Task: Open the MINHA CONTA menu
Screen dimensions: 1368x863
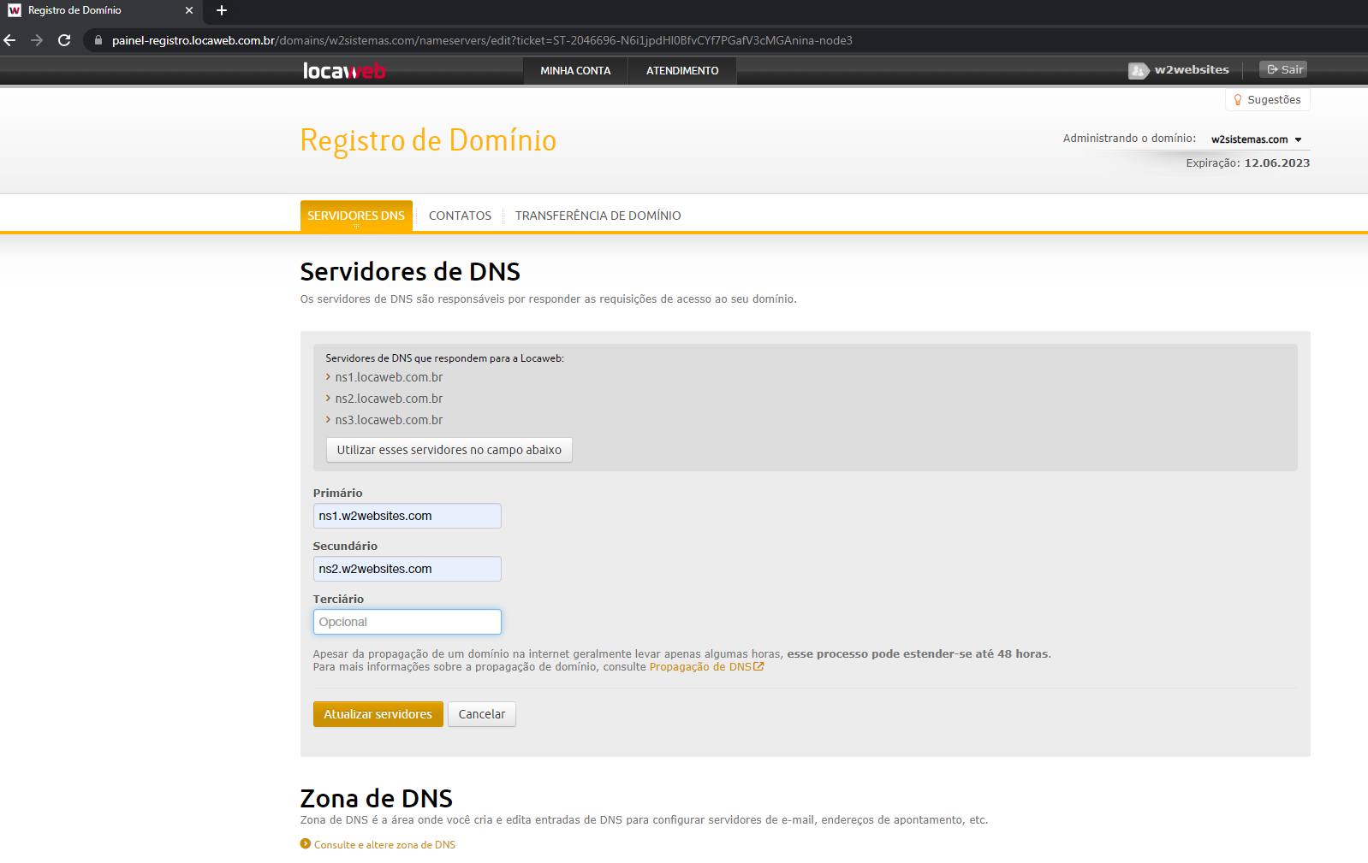Action: (x=575, y=71)
